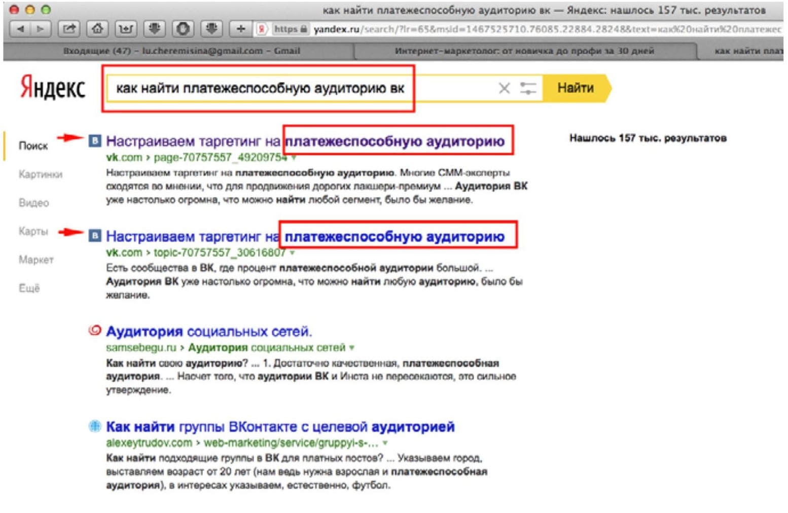Expand the arrow after the alexeytrudov.com URL
Image resolution: width=788 pixels, height=513 pixels.
(385, 443)
